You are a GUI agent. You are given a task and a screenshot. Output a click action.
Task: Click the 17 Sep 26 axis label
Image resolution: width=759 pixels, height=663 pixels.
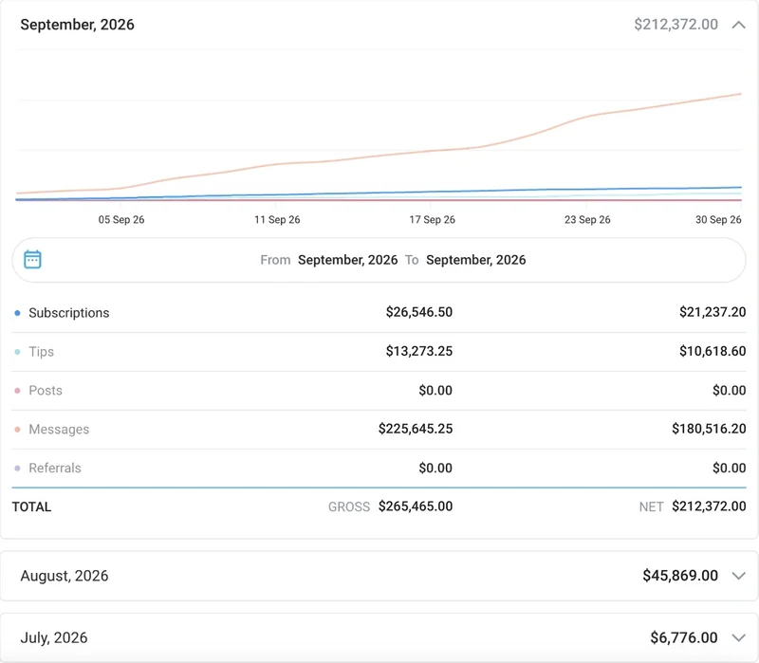tap(433, 220)
